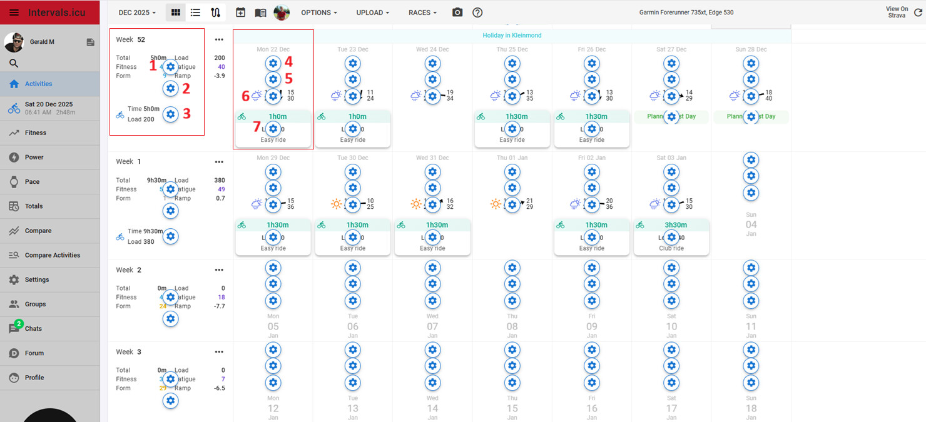The height and width of the screenshot is (422, 926).
Task: Click the refresh icon at top right
Action: pyautogui.click(x=917, y=13)
